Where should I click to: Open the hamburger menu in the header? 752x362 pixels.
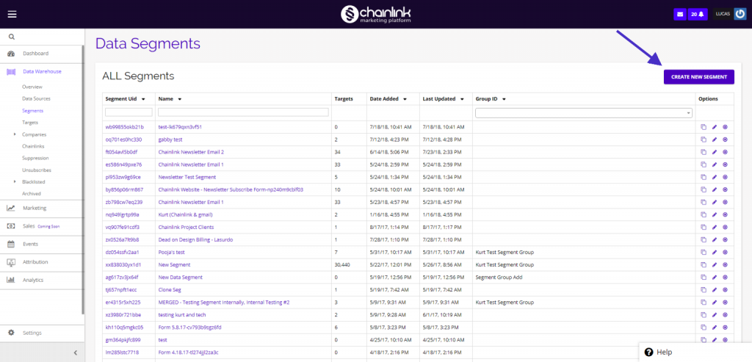pos(12,14)
